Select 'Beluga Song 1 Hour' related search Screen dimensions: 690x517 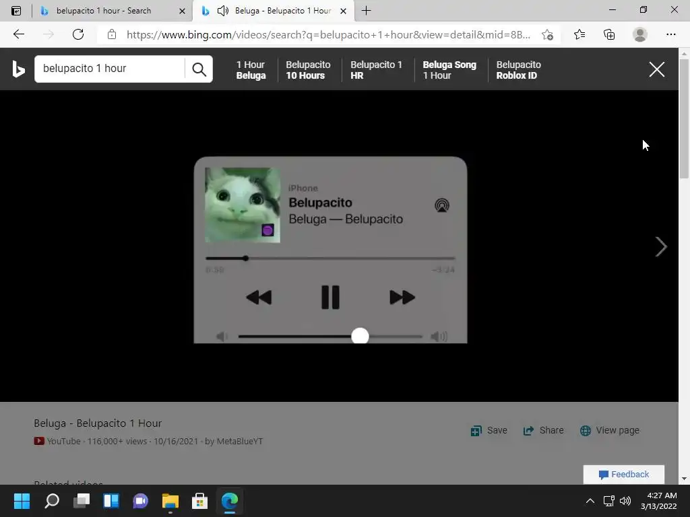coord(449,70)
